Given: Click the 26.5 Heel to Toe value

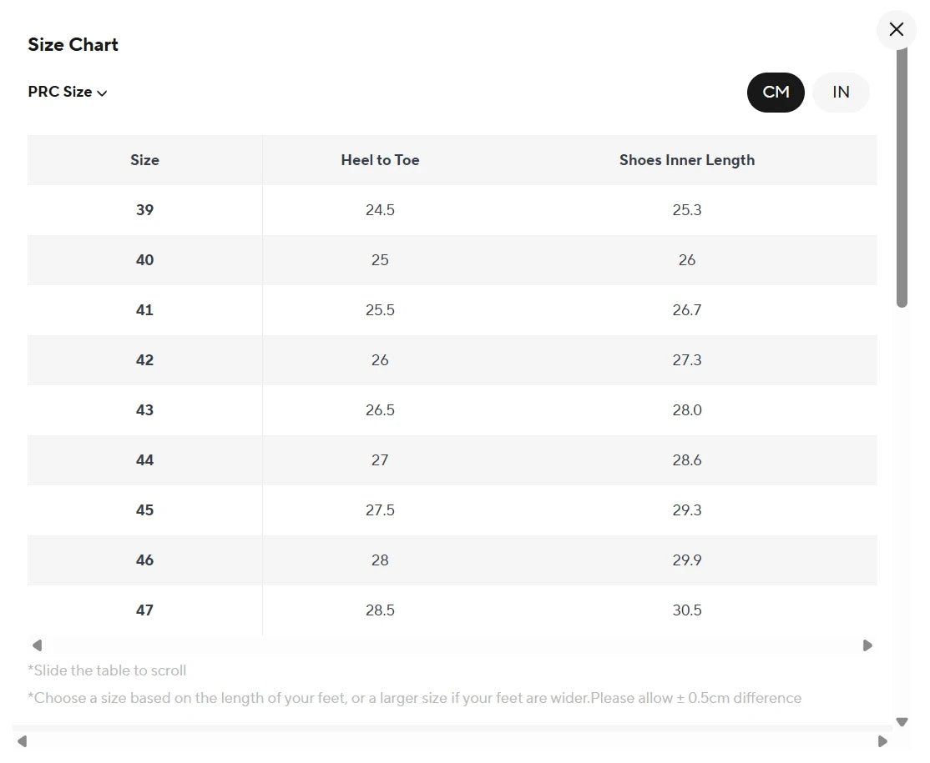Looking at the screenshot, I should click(x=380, y=410).
